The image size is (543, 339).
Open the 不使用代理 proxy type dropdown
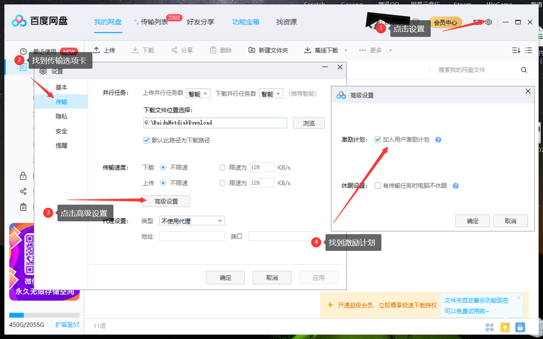tap(191, 220)
